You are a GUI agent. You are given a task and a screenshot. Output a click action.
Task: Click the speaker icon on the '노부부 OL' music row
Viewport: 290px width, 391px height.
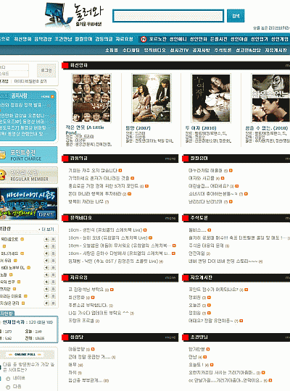46,268
